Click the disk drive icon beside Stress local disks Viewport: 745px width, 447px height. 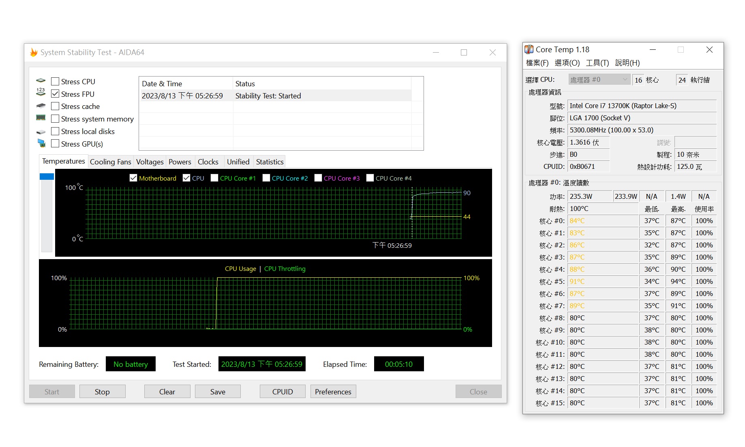coord(41,132)
